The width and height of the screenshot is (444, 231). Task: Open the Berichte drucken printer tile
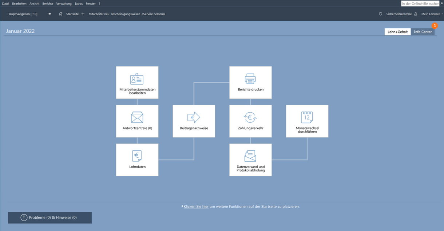click(x=250, y=82)
